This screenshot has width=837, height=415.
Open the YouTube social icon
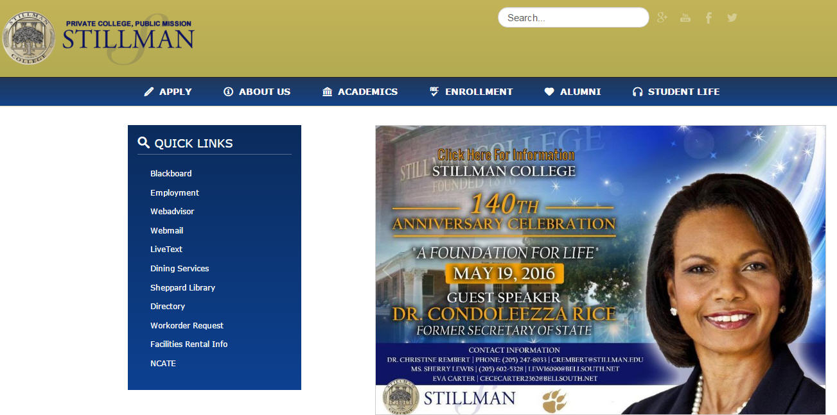tap(685, 17)
